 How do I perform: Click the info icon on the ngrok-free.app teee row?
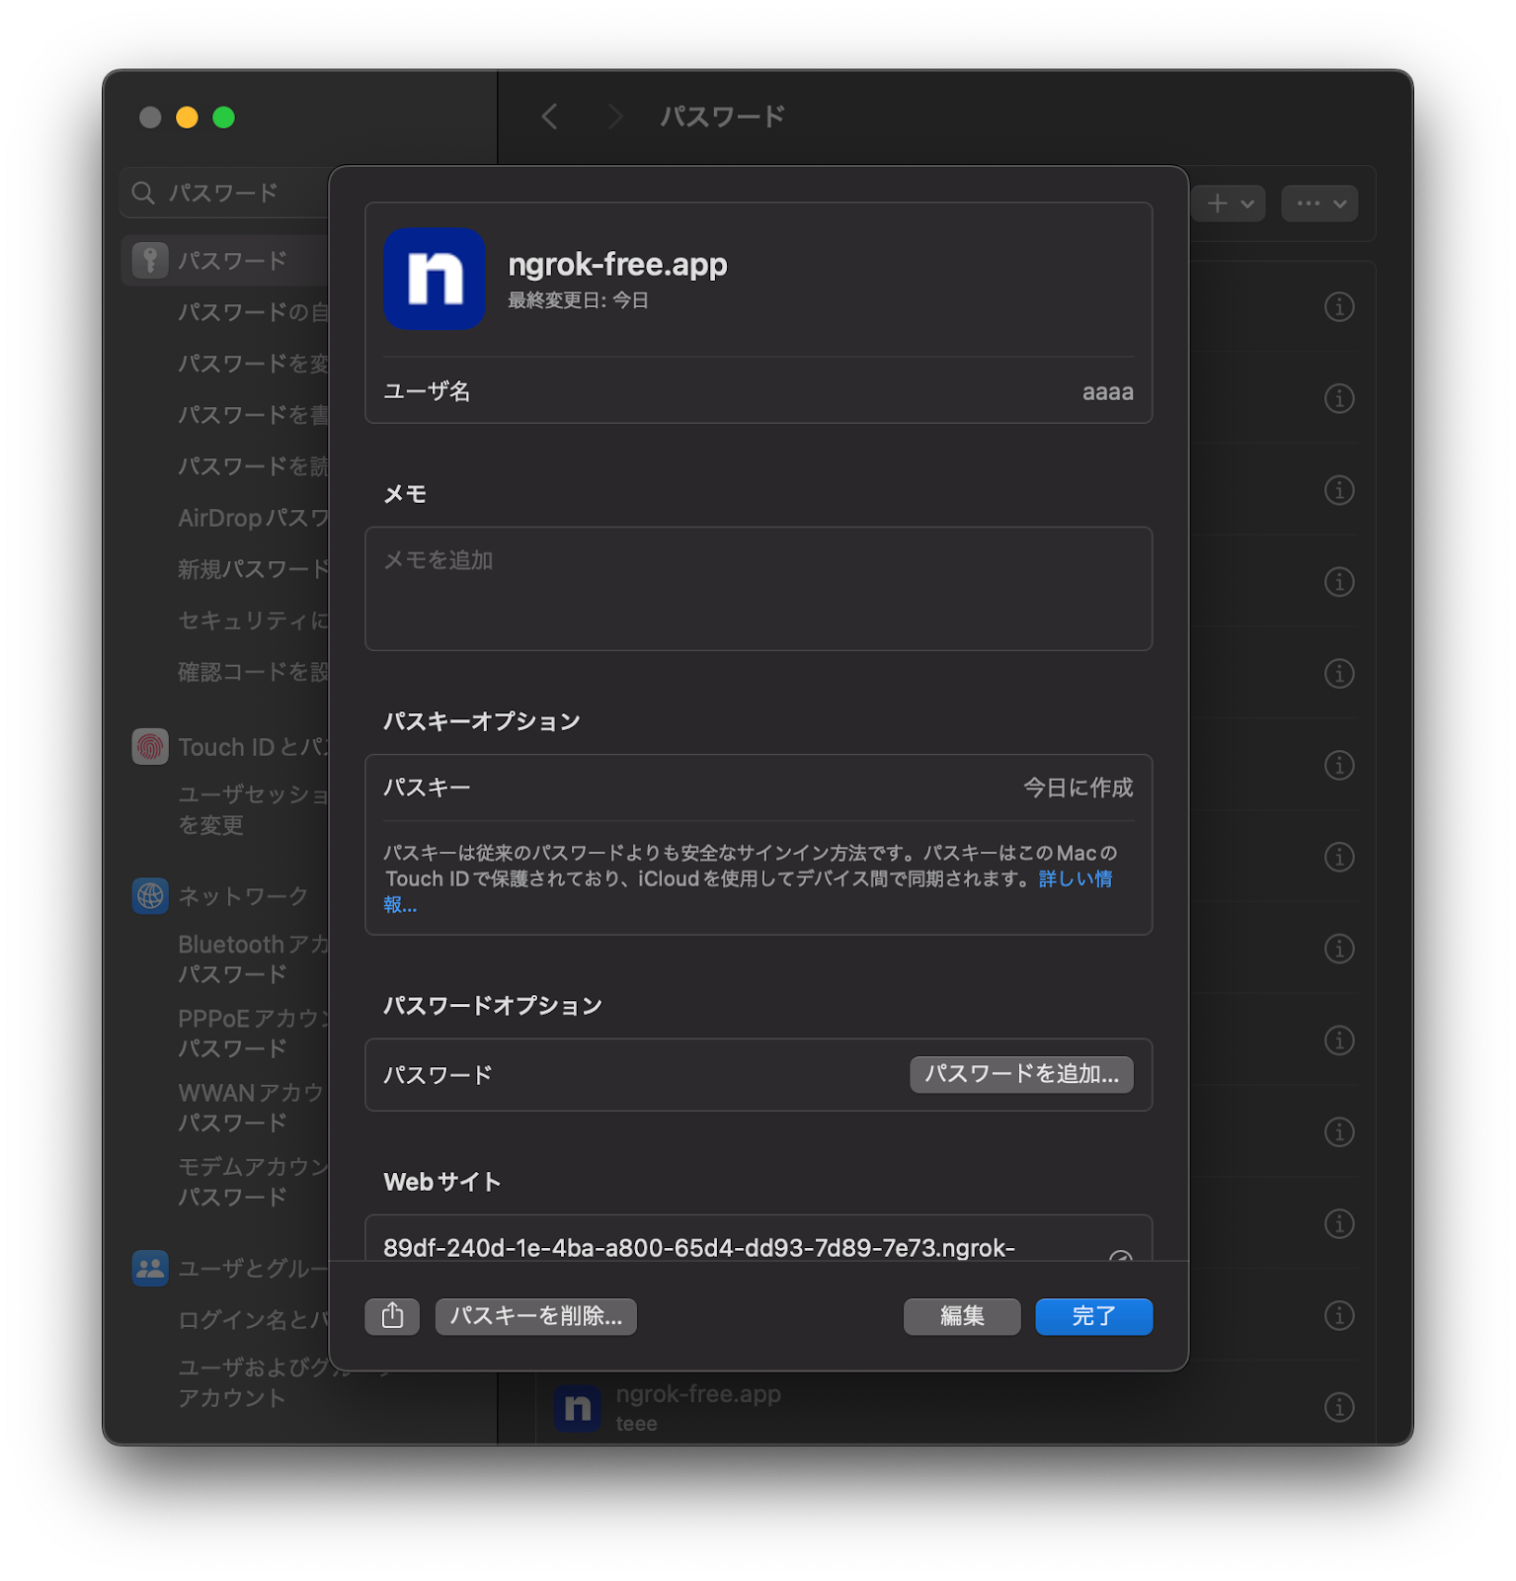(x=1338, y=1406)
